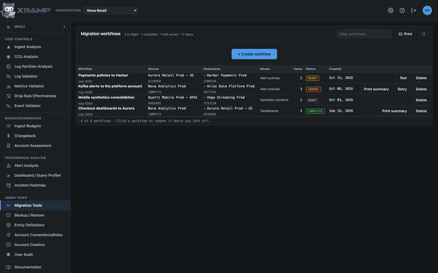Click the Print button in the header

405,34
